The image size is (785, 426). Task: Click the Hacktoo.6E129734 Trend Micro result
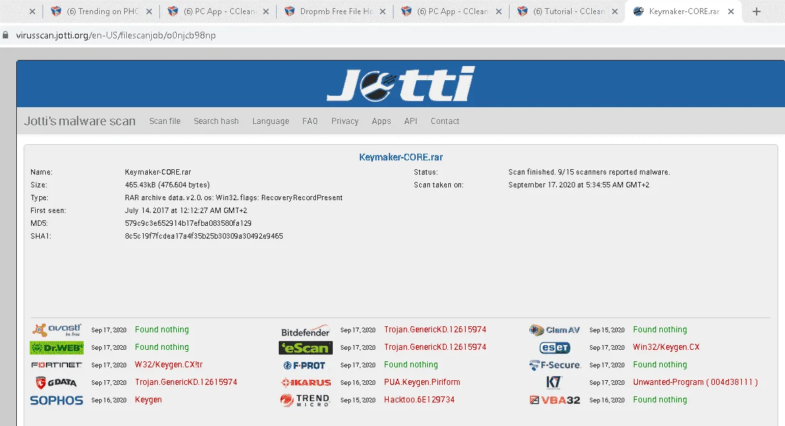pos(419,400)
